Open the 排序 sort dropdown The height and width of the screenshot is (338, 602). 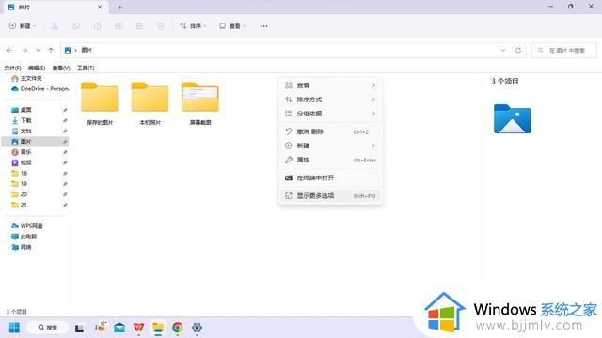193,26
